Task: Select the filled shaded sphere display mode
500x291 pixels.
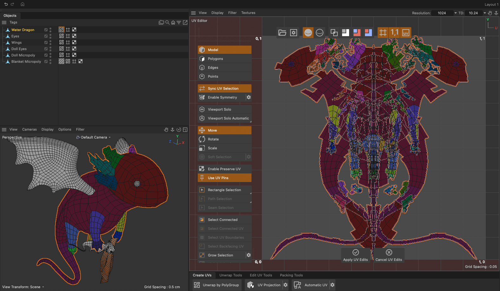Action: pyautogui.click(x=308, y=33)
